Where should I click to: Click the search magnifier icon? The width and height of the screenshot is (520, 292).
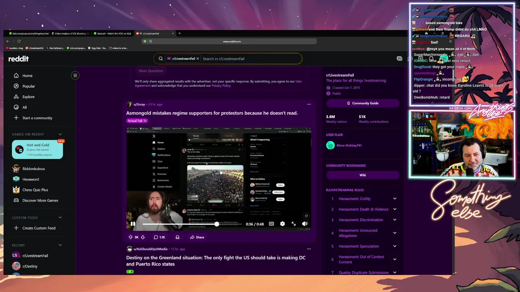click(x=160, y=59)
